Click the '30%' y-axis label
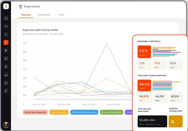 [25, 78]
